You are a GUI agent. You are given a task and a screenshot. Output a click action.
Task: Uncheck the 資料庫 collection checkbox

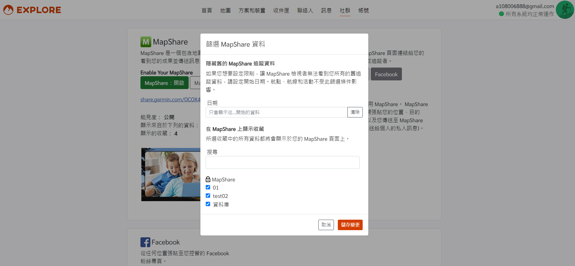tap(208, 204)
